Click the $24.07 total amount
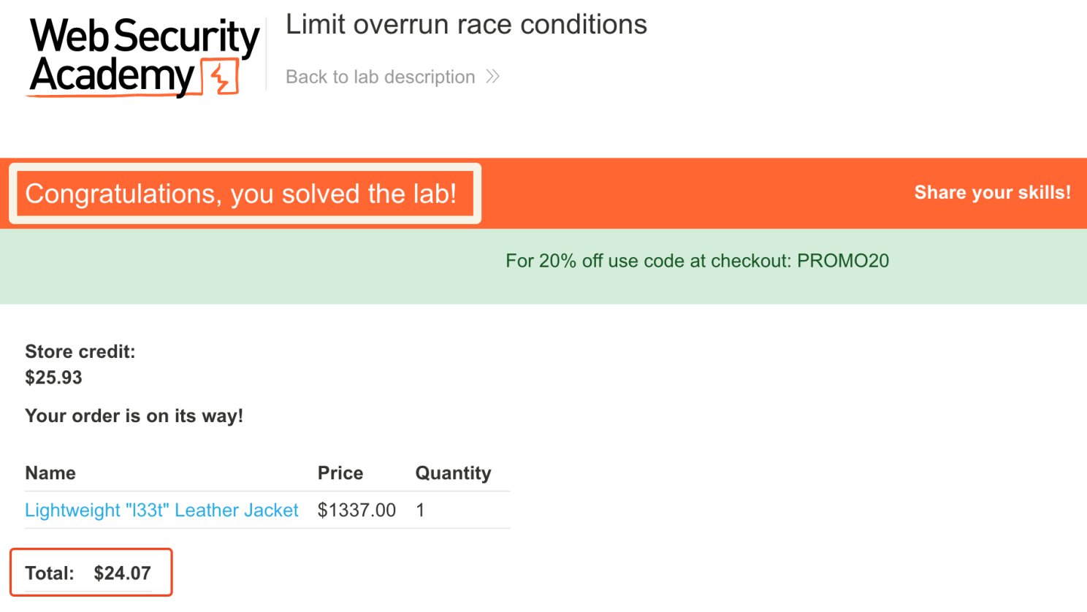 [x=122, y=573]
